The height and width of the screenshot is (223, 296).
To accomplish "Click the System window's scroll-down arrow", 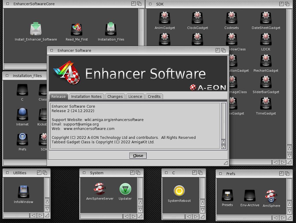I will 140,209.
